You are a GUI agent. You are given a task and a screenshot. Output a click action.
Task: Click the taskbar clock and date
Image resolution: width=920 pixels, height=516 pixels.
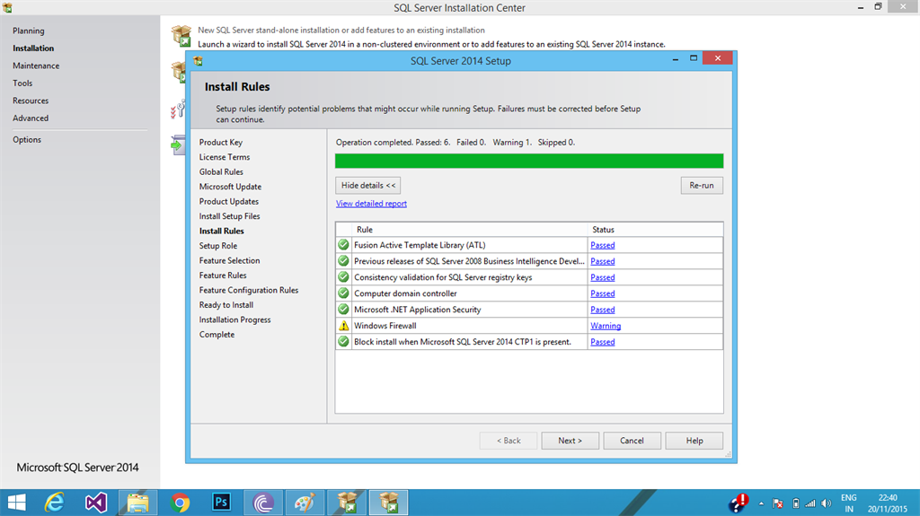point(887,503)
